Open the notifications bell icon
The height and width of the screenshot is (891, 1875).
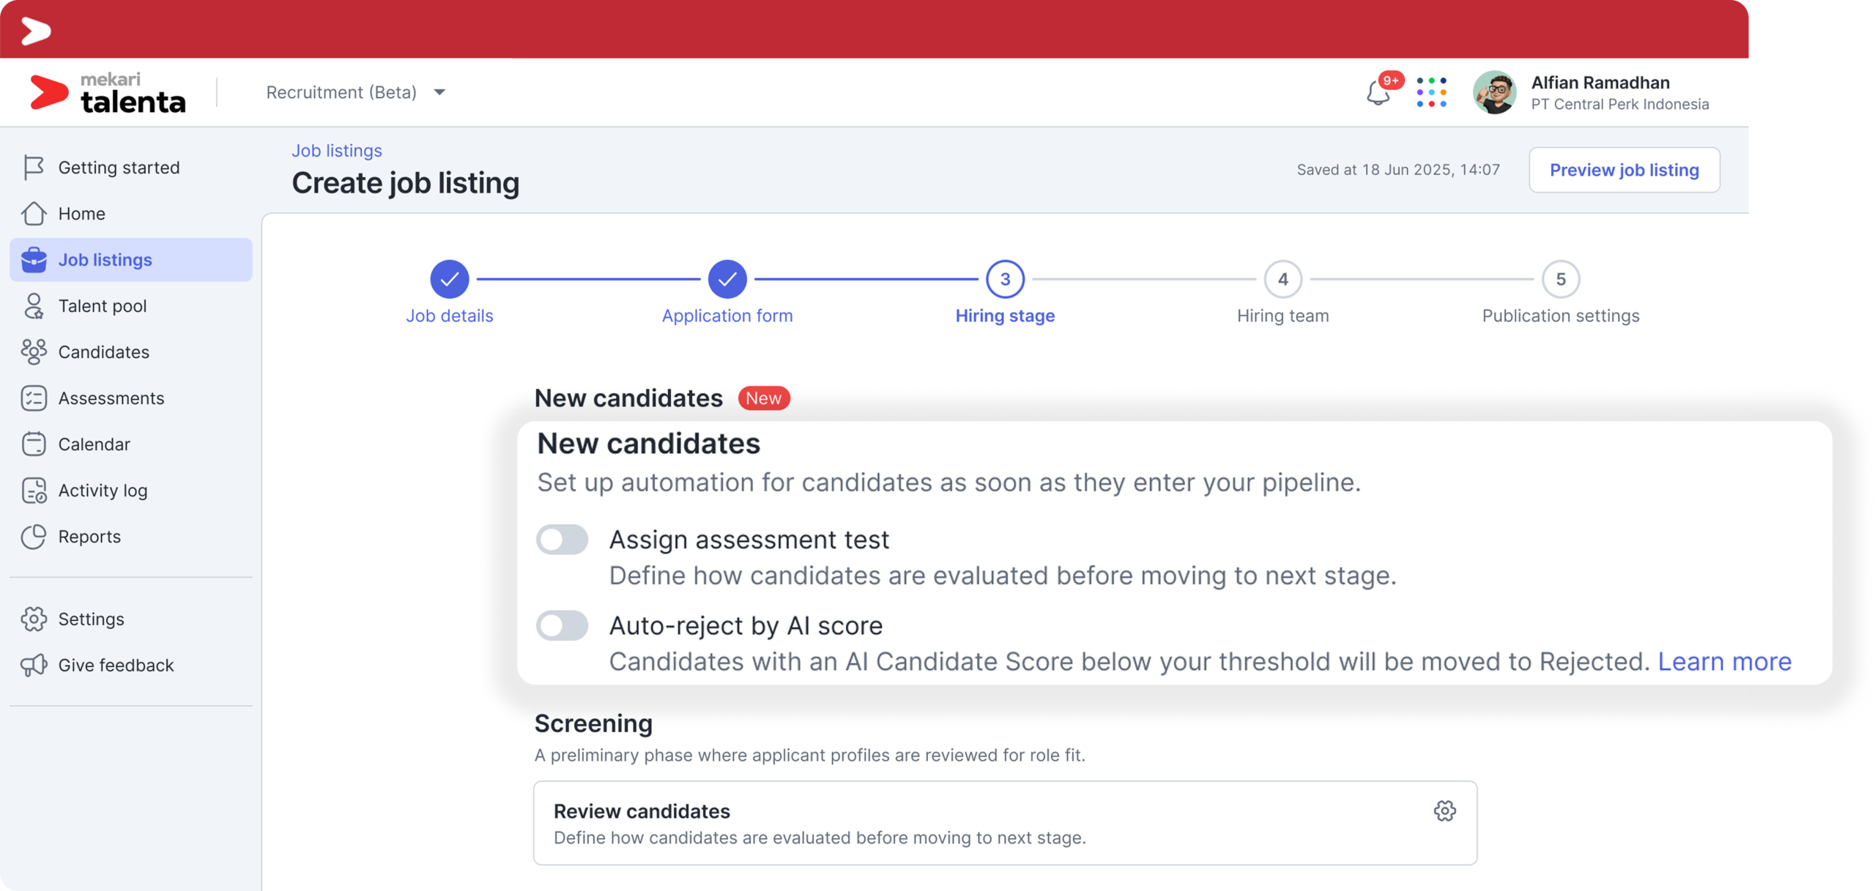click(1377, 93)
